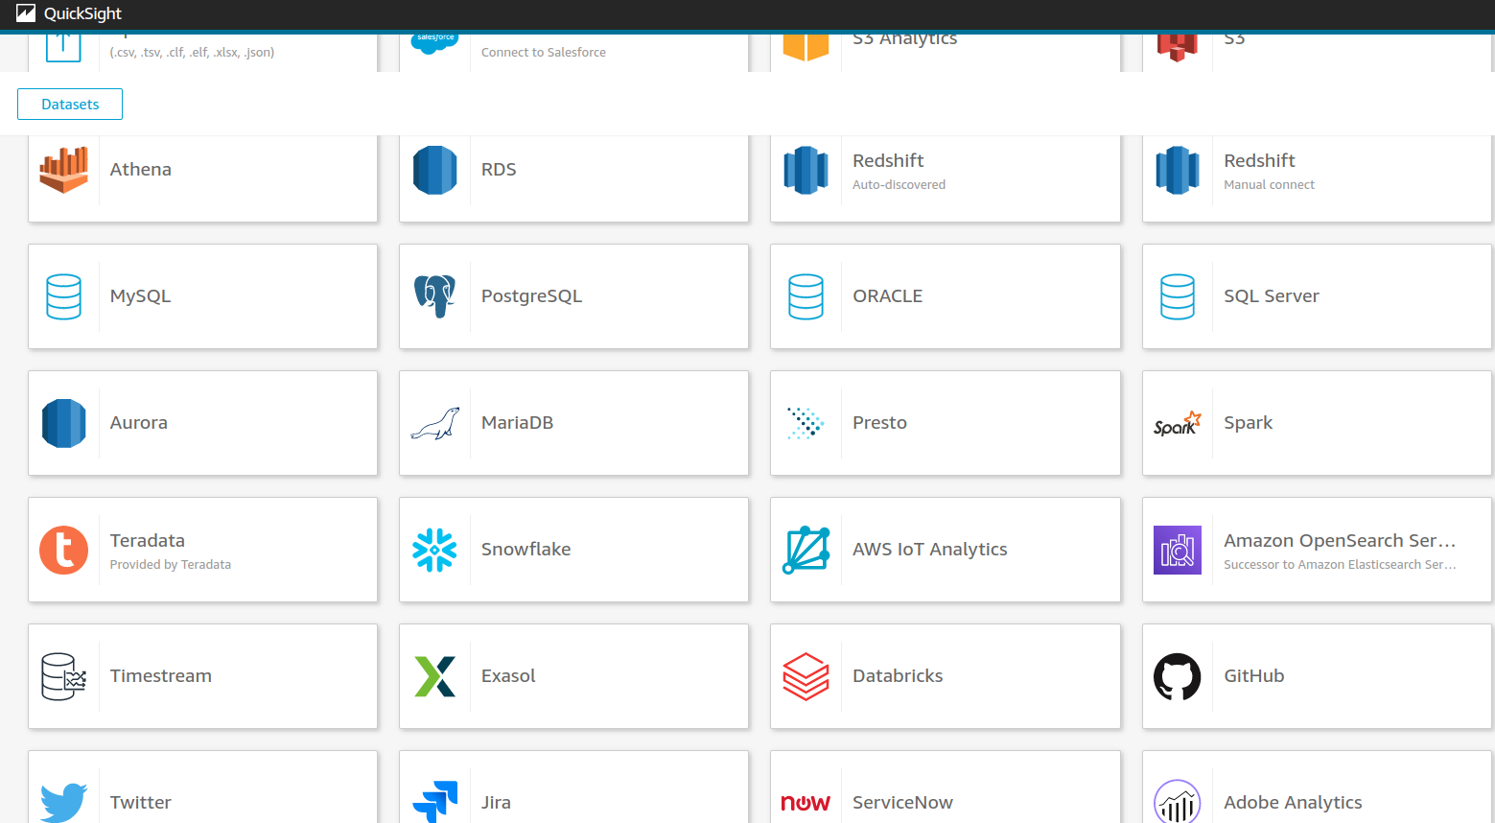This screenshot has width=1495, height=823.
Task: Click the 'Spark' card label
Action: (1249, 423)
